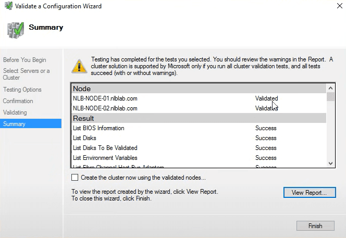The width and height of the screenshot is (346, 238).
Task: Select Select Servers or a Cluster step
Action: coord(27,74)
